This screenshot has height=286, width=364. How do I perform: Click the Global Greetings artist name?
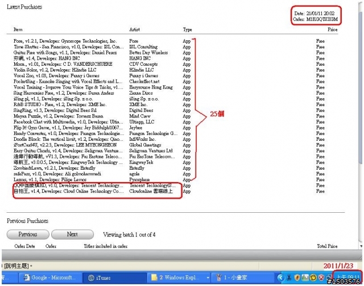click(145, 145)
